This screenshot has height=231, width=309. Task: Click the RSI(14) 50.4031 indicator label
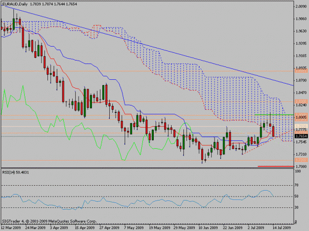click(x=15, y=172)
